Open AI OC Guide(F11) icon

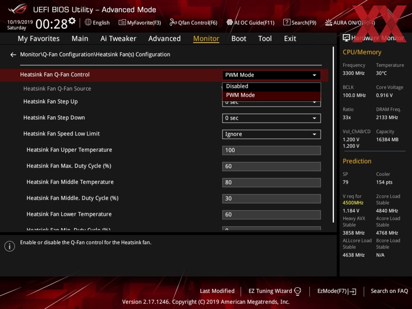point(230,22)
